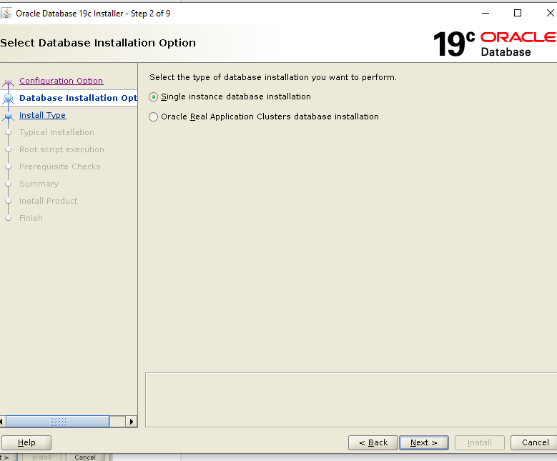
Task: Click the Install Type step marker icon
Action: tap(8, 116)
